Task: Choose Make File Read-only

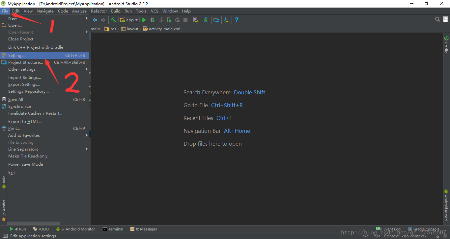Action: 44,156
